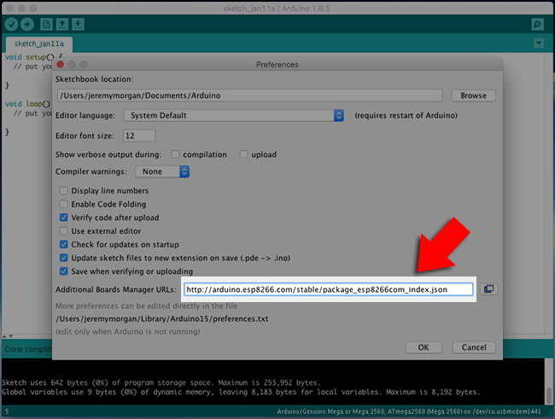This screenshot has height=419, width=555.
Task: Click Cancel in Preferences dialog
Action: click(x=474, y=347)
